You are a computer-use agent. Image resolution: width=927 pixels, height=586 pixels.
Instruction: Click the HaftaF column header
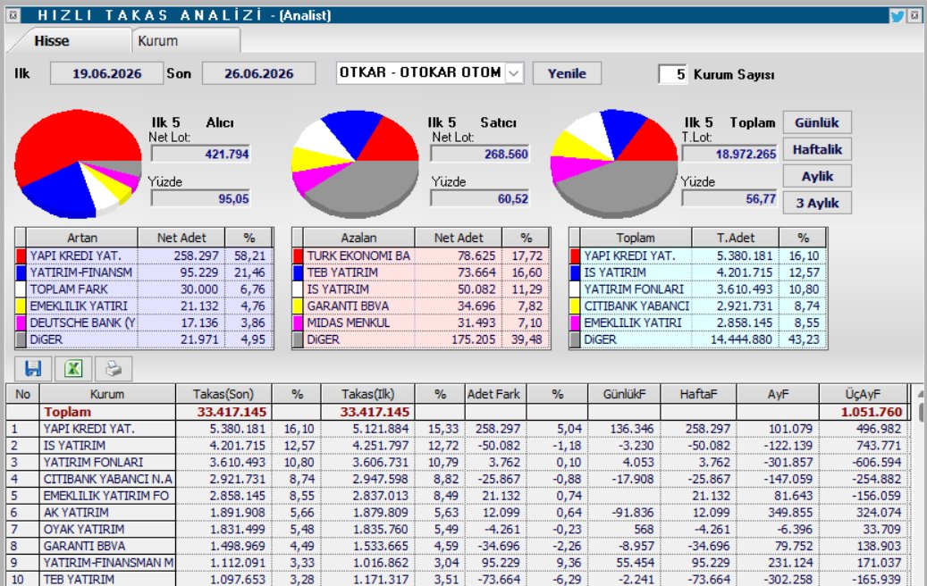pyautogui.click(x=698, y=394)
